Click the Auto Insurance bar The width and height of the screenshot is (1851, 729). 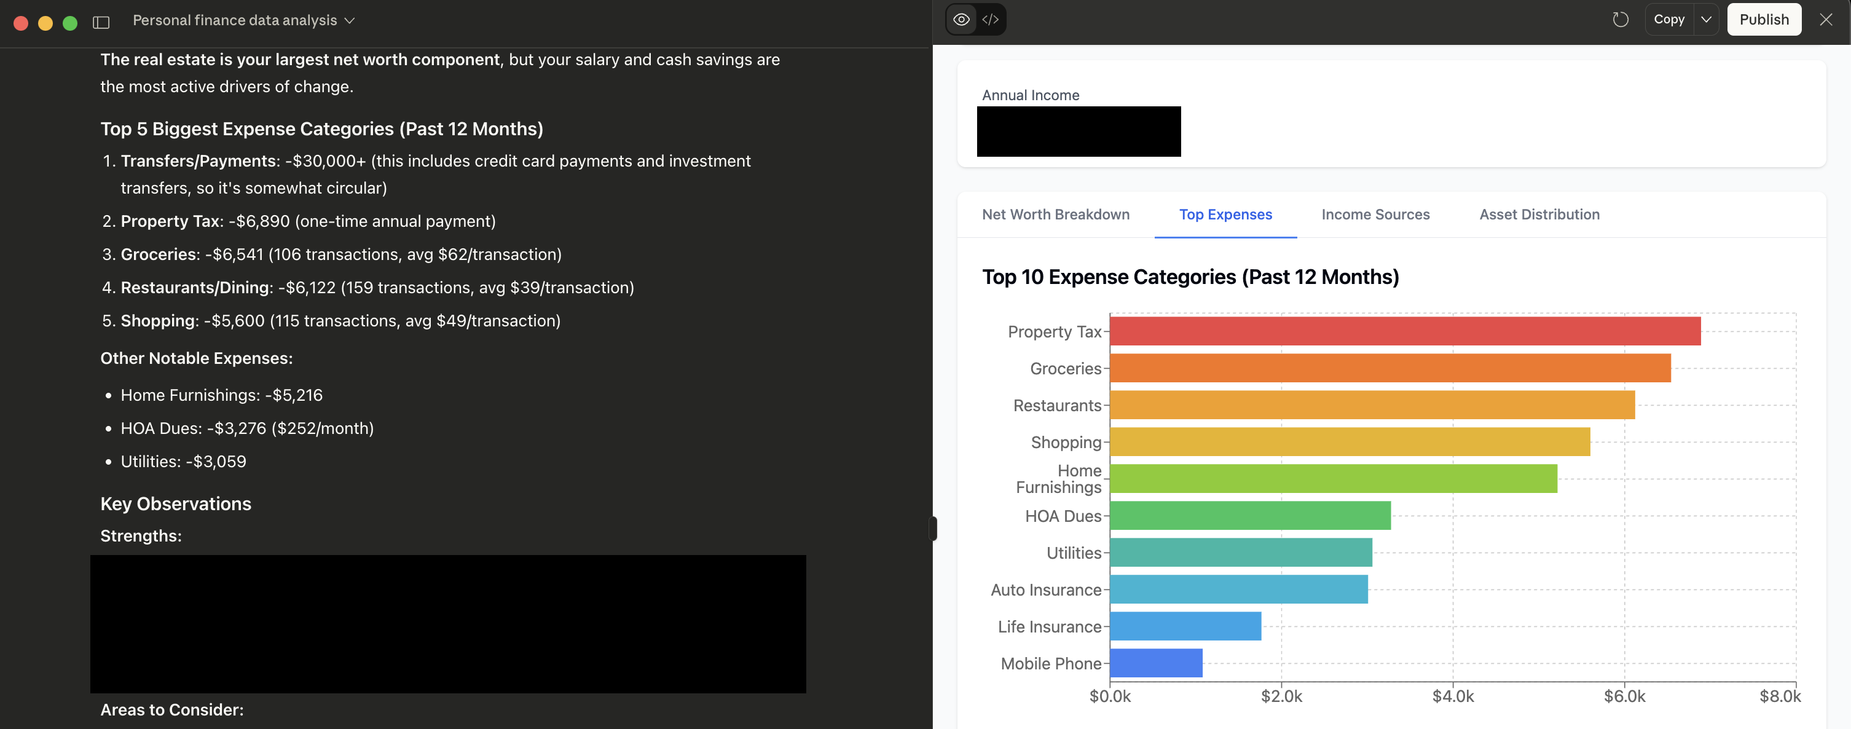tap(1238, 589)
